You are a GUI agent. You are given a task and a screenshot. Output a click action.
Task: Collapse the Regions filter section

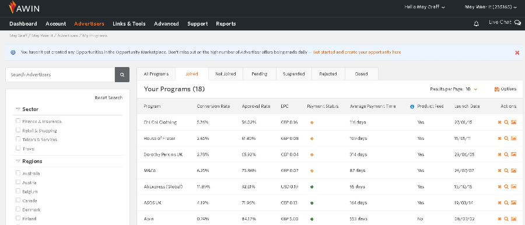18,161
